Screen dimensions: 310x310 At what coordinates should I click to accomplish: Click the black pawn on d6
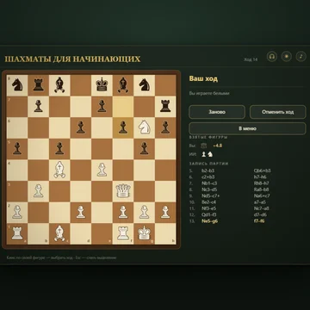(81, 127)
